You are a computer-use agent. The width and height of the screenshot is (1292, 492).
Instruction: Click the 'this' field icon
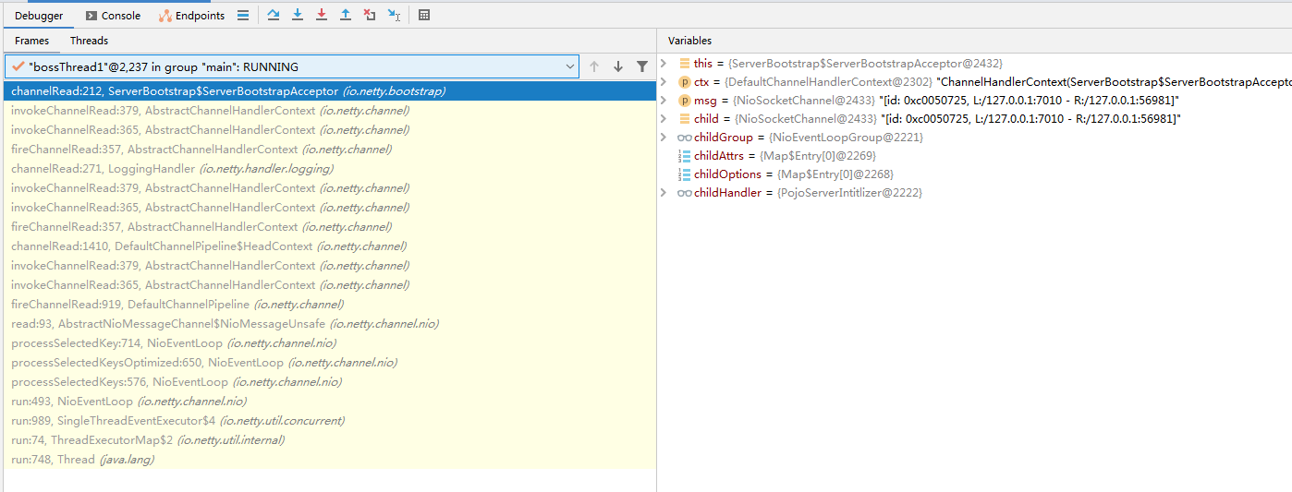pos(685,64)
